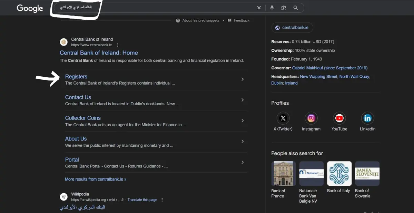Open three-dot menu beside centralbank.ie URL
414x213 pixels.
(x=118, y=45)
